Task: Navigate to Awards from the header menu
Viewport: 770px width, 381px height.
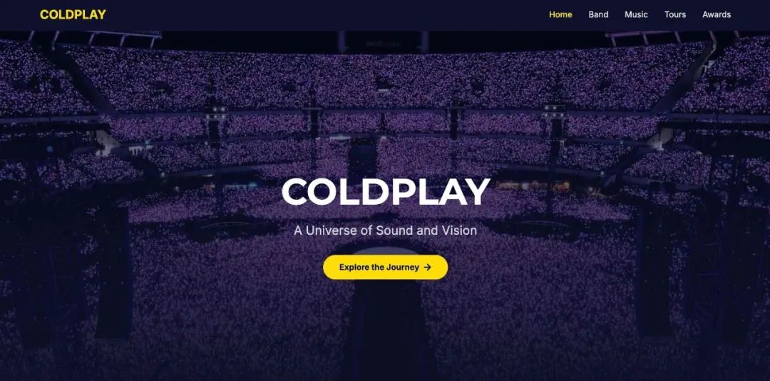Action: tap(717, 15)
